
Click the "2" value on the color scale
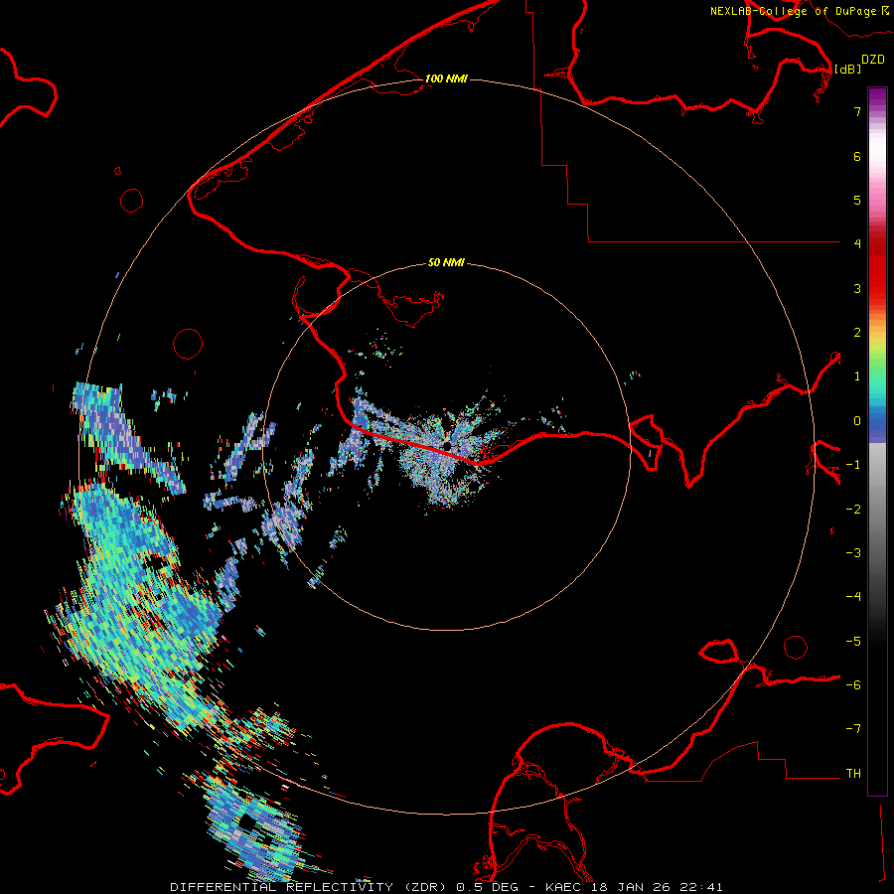click(x=857, y=333)
